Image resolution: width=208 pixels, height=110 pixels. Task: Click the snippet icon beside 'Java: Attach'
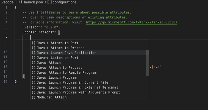[x=34, y=63]
